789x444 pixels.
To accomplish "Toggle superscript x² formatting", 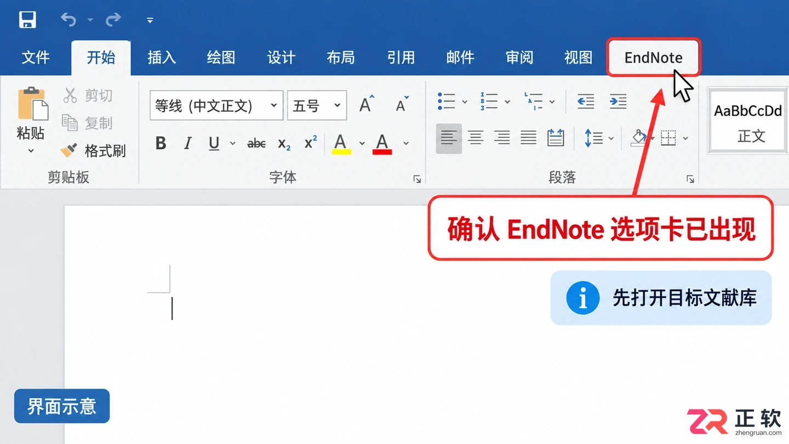I will point(311,143).
